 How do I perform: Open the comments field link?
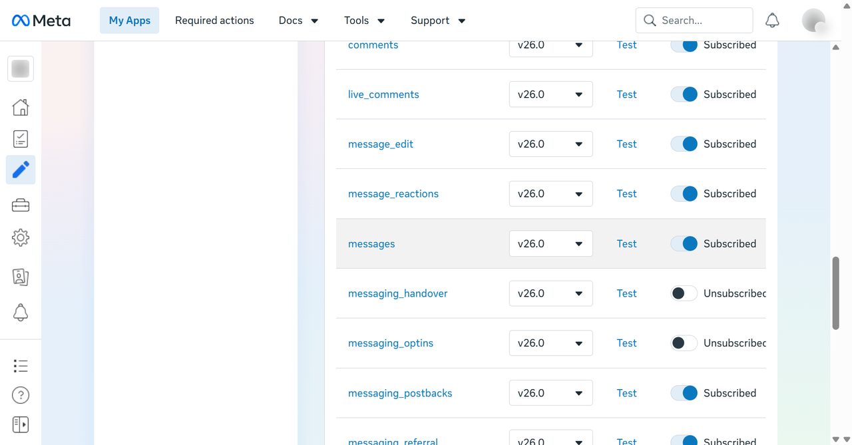click(x=373, y=45)
